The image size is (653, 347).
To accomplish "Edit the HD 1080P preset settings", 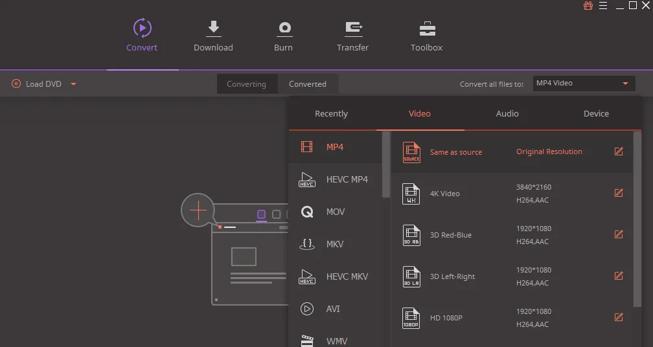I will click(x=619, y=317).
